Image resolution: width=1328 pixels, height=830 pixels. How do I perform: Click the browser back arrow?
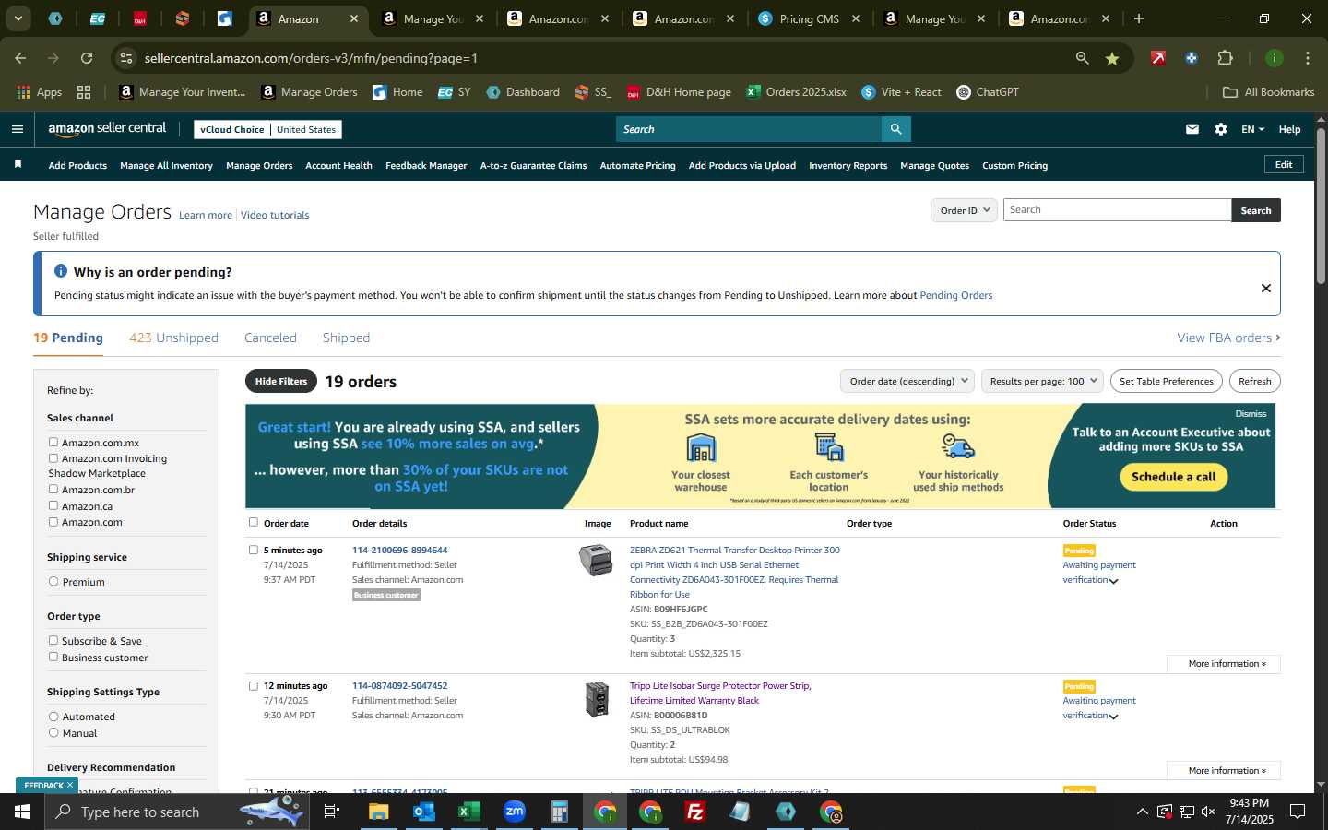(x=20, y=58)
